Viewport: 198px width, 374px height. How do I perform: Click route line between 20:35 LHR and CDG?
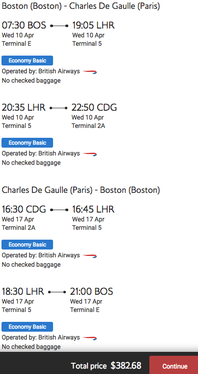[x=58, y=108]
